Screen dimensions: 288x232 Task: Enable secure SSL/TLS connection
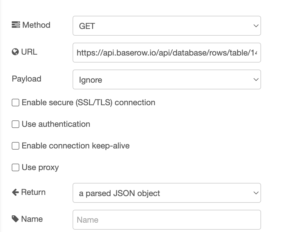coord(15,103)
